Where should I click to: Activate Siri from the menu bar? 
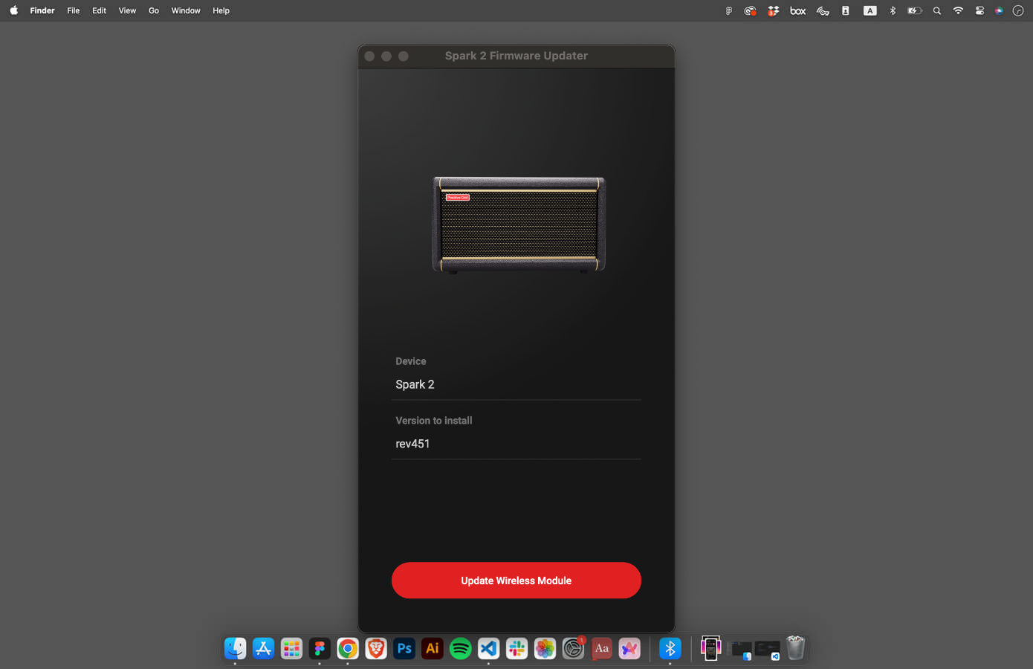[x=999, y=10]
